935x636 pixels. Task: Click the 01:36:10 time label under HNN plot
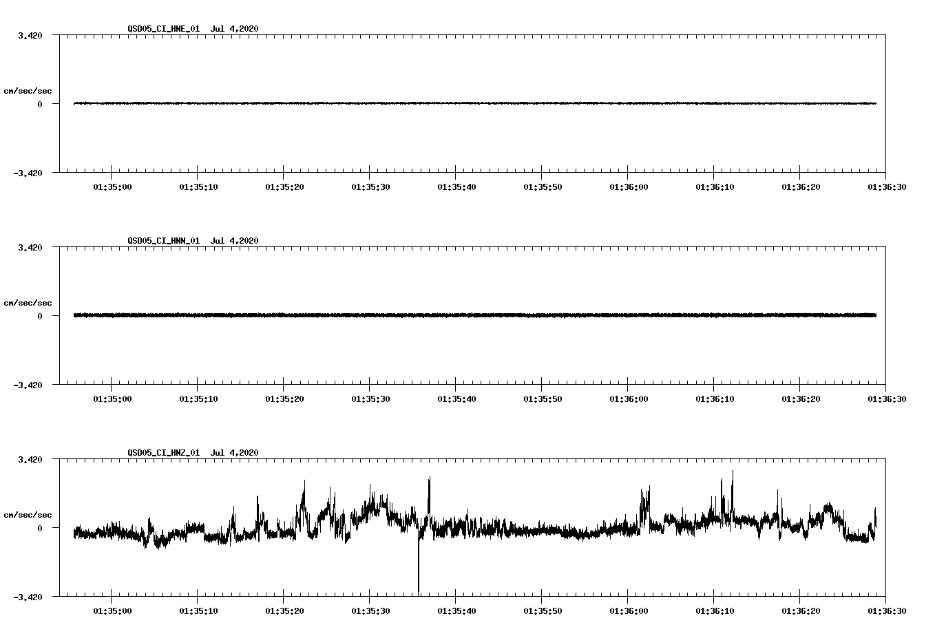tap(715, 399)
